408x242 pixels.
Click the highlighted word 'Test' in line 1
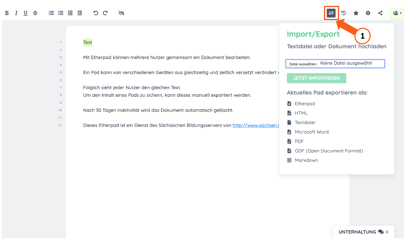87,42
